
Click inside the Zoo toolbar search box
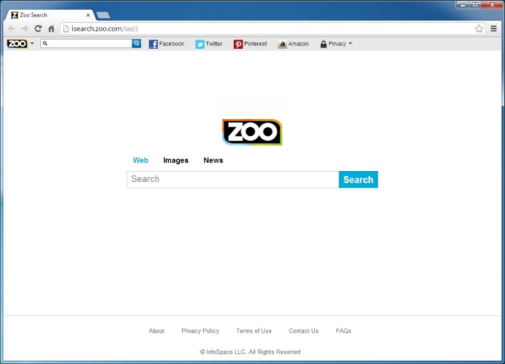86,43
